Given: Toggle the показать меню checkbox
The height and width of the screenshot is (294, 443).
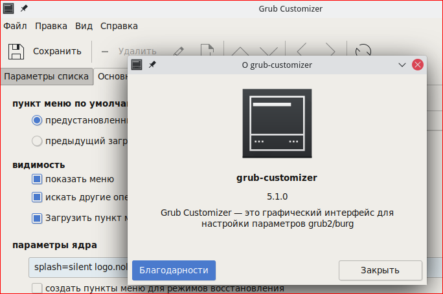Looking at the screenshot, I should coord(37,179).
